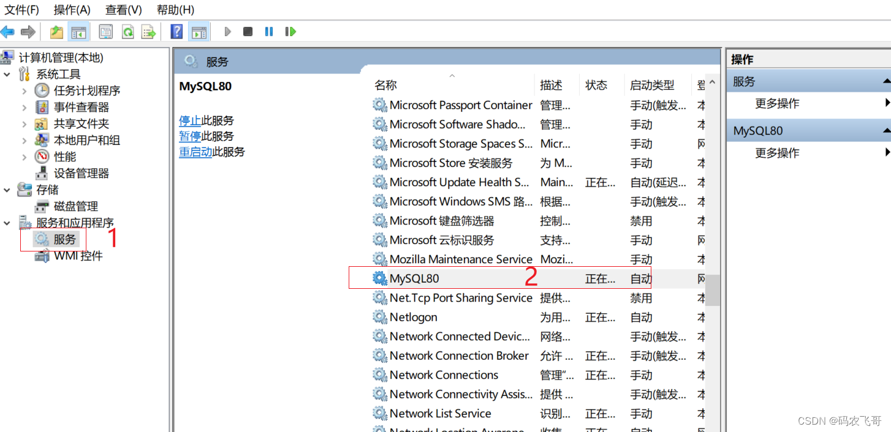Screen dimensions: 891x432
Task: Open the Export List toolbar icon
Action: click(148, 31)
